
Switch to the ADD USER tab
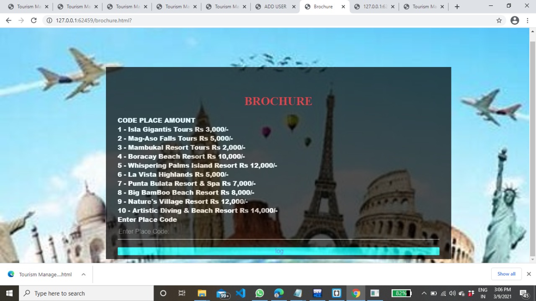(x=275, y=7)
